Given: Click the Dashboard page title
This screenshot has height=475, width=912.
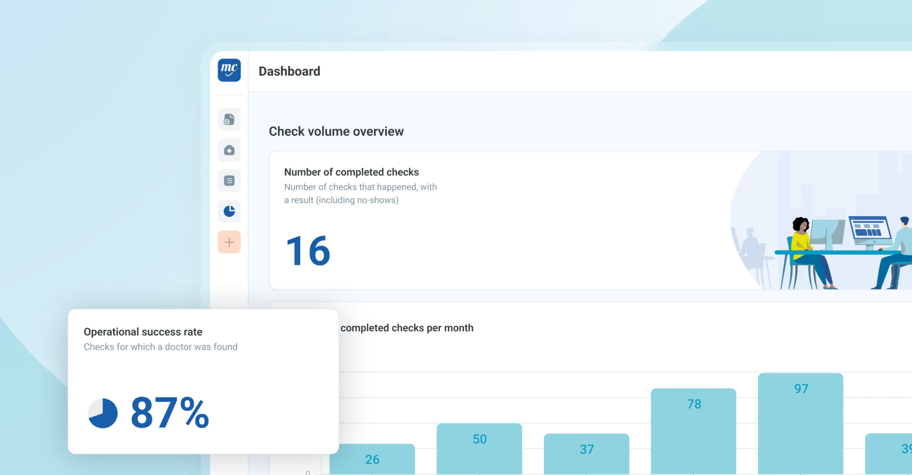Looking at the screenshot, I should coord(289,71).
